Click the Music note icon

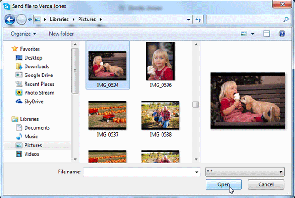(19, 136)
